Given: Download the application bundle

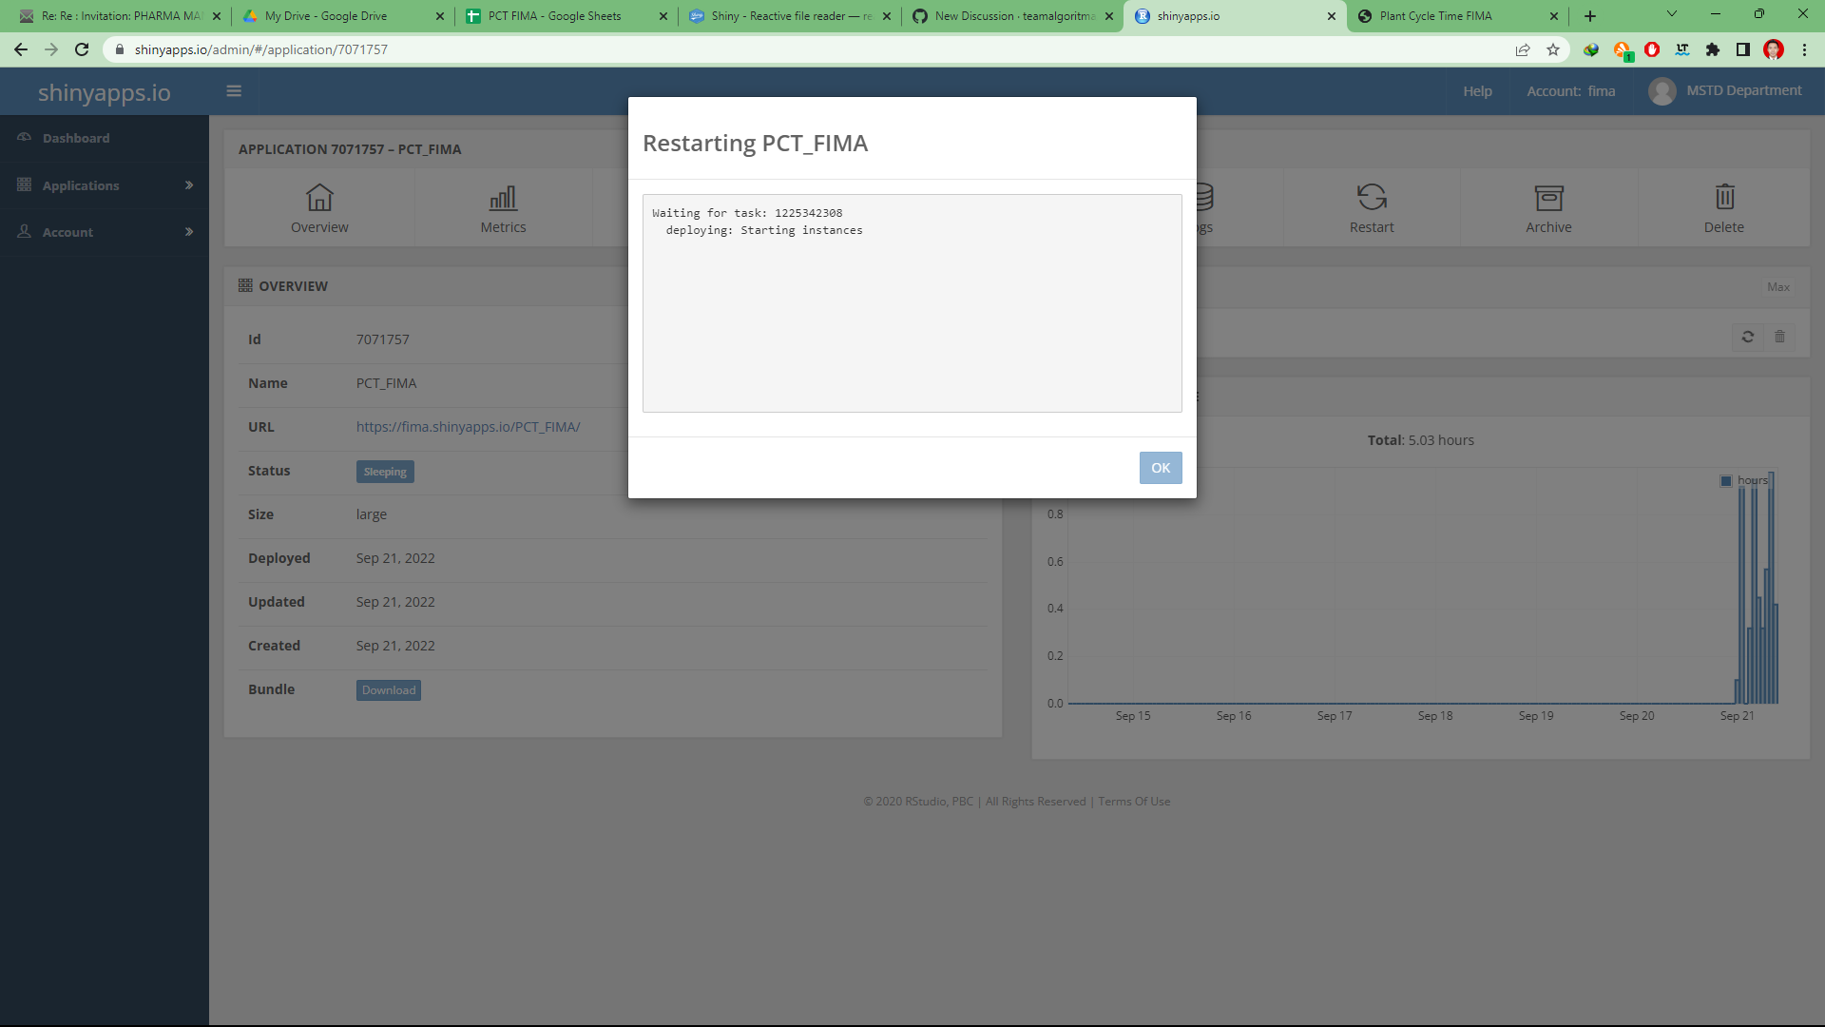Looking at the screenshot, I should (388, 689).
